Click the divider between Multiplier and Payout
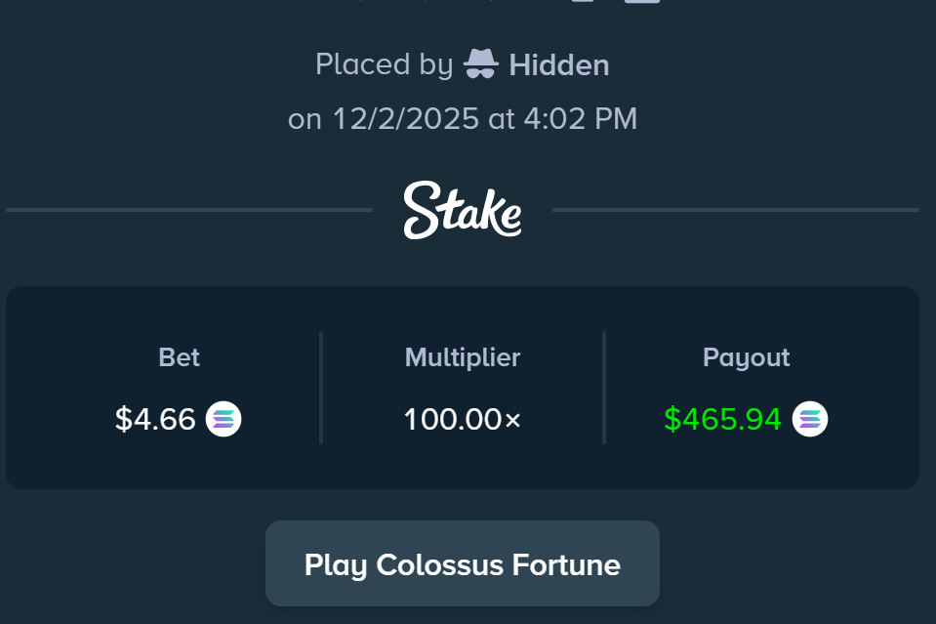The image size is (936, 624). tap(604, 388)
